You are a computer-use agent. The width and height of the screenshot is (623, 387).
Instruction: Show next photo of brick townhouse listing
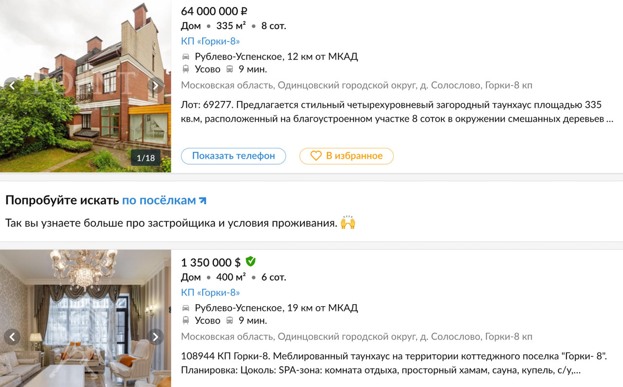(x=155, y=86)
